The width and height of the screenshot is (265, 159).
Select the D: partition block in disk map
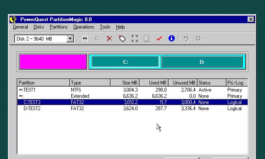(x=202, y=62)
